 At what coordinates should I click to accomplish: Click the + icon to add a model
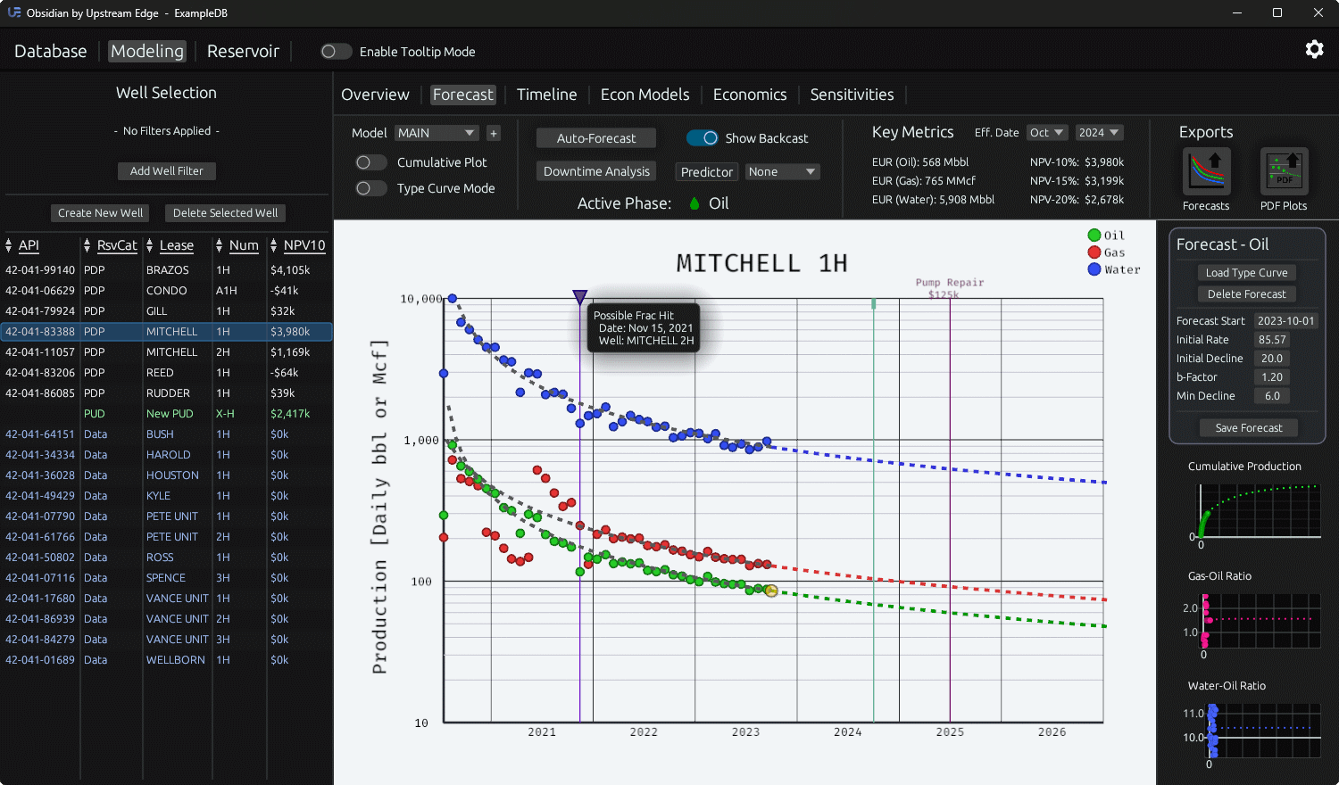coord(493,132)
